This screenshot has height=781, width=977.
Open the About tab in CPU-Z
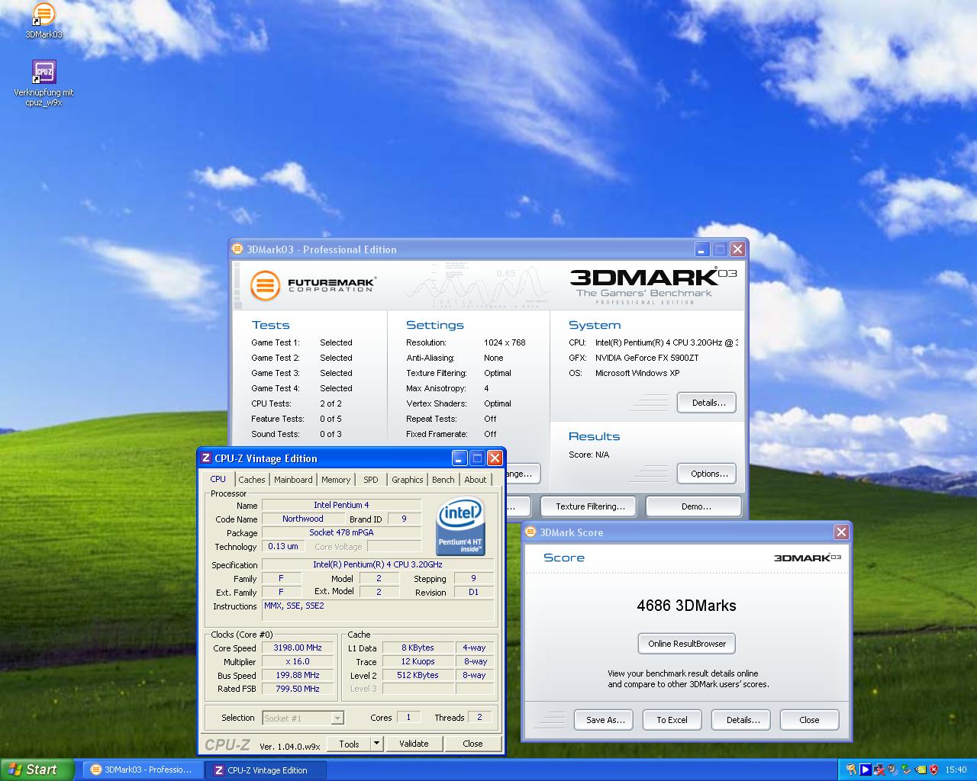476,480
